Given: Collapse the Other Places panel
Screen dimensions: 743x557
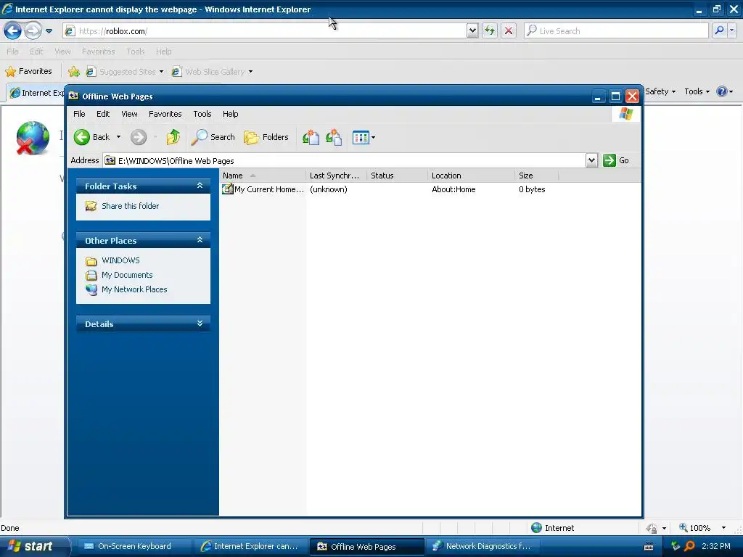Looking at the screenshot, I should point(200,240).
